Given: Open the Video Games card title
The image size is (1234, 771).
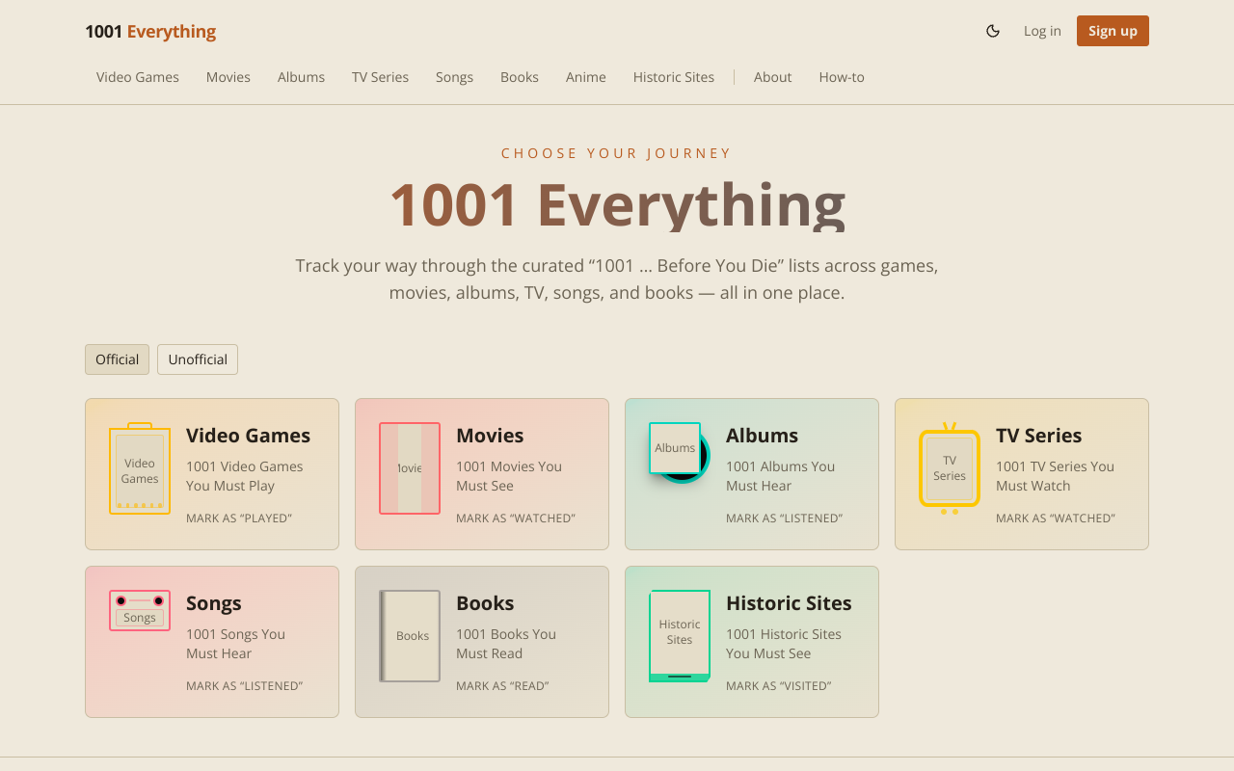Looking at the screenshot, I should tap(248, 436).
